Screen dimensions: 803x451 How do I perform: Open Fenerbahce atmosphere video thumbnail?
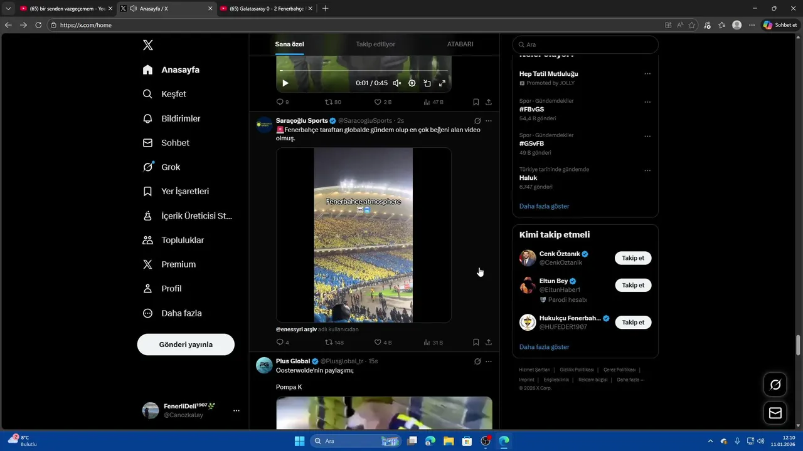(x=364, y=235)
